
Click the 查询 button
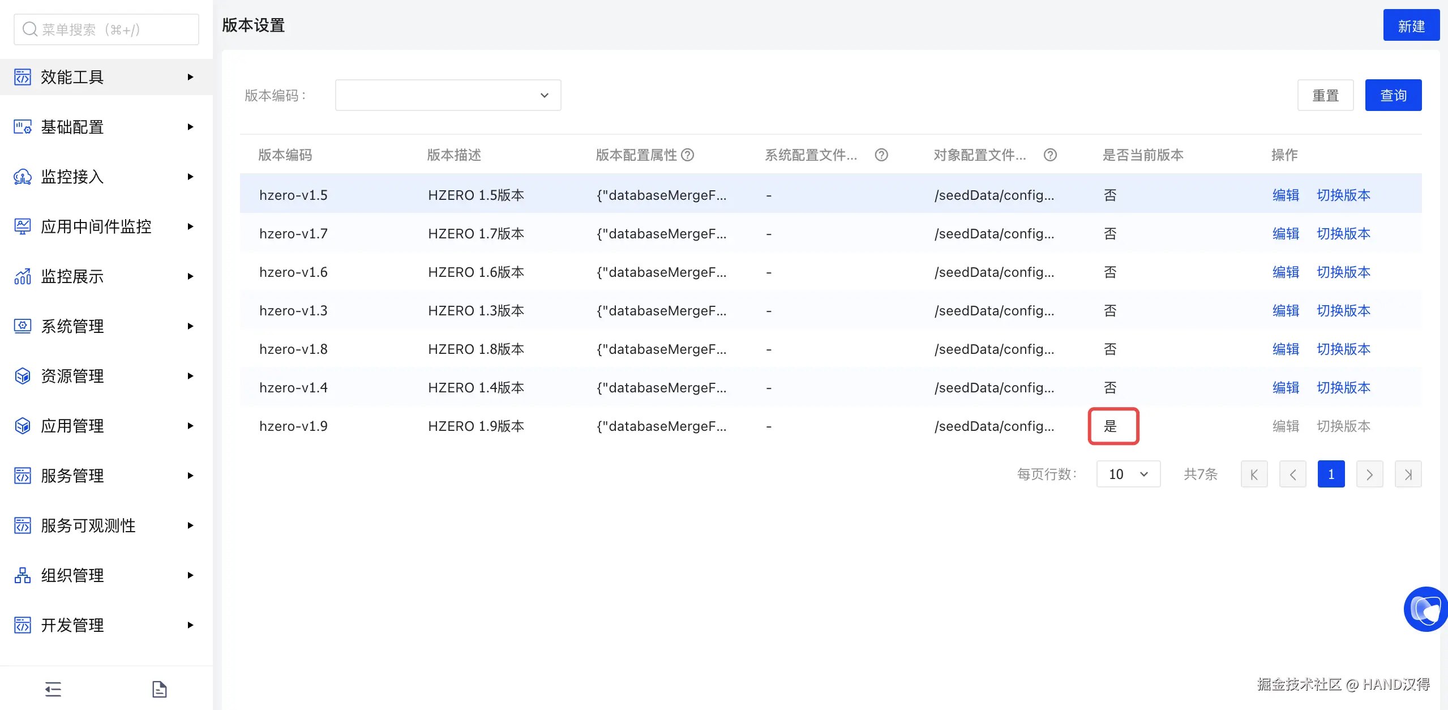1393,95
